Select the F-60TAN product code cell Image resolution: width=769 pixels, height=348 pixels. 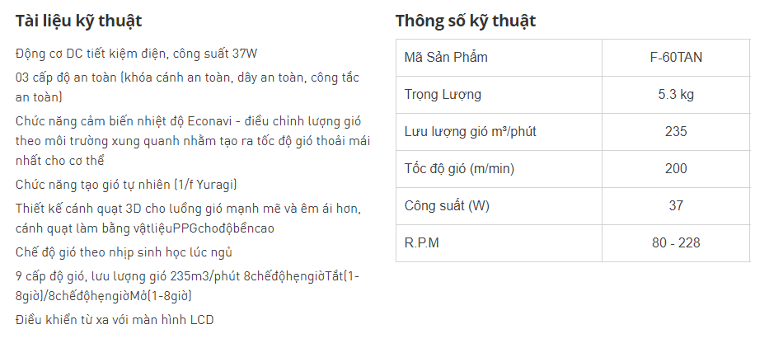pos(676,58)
